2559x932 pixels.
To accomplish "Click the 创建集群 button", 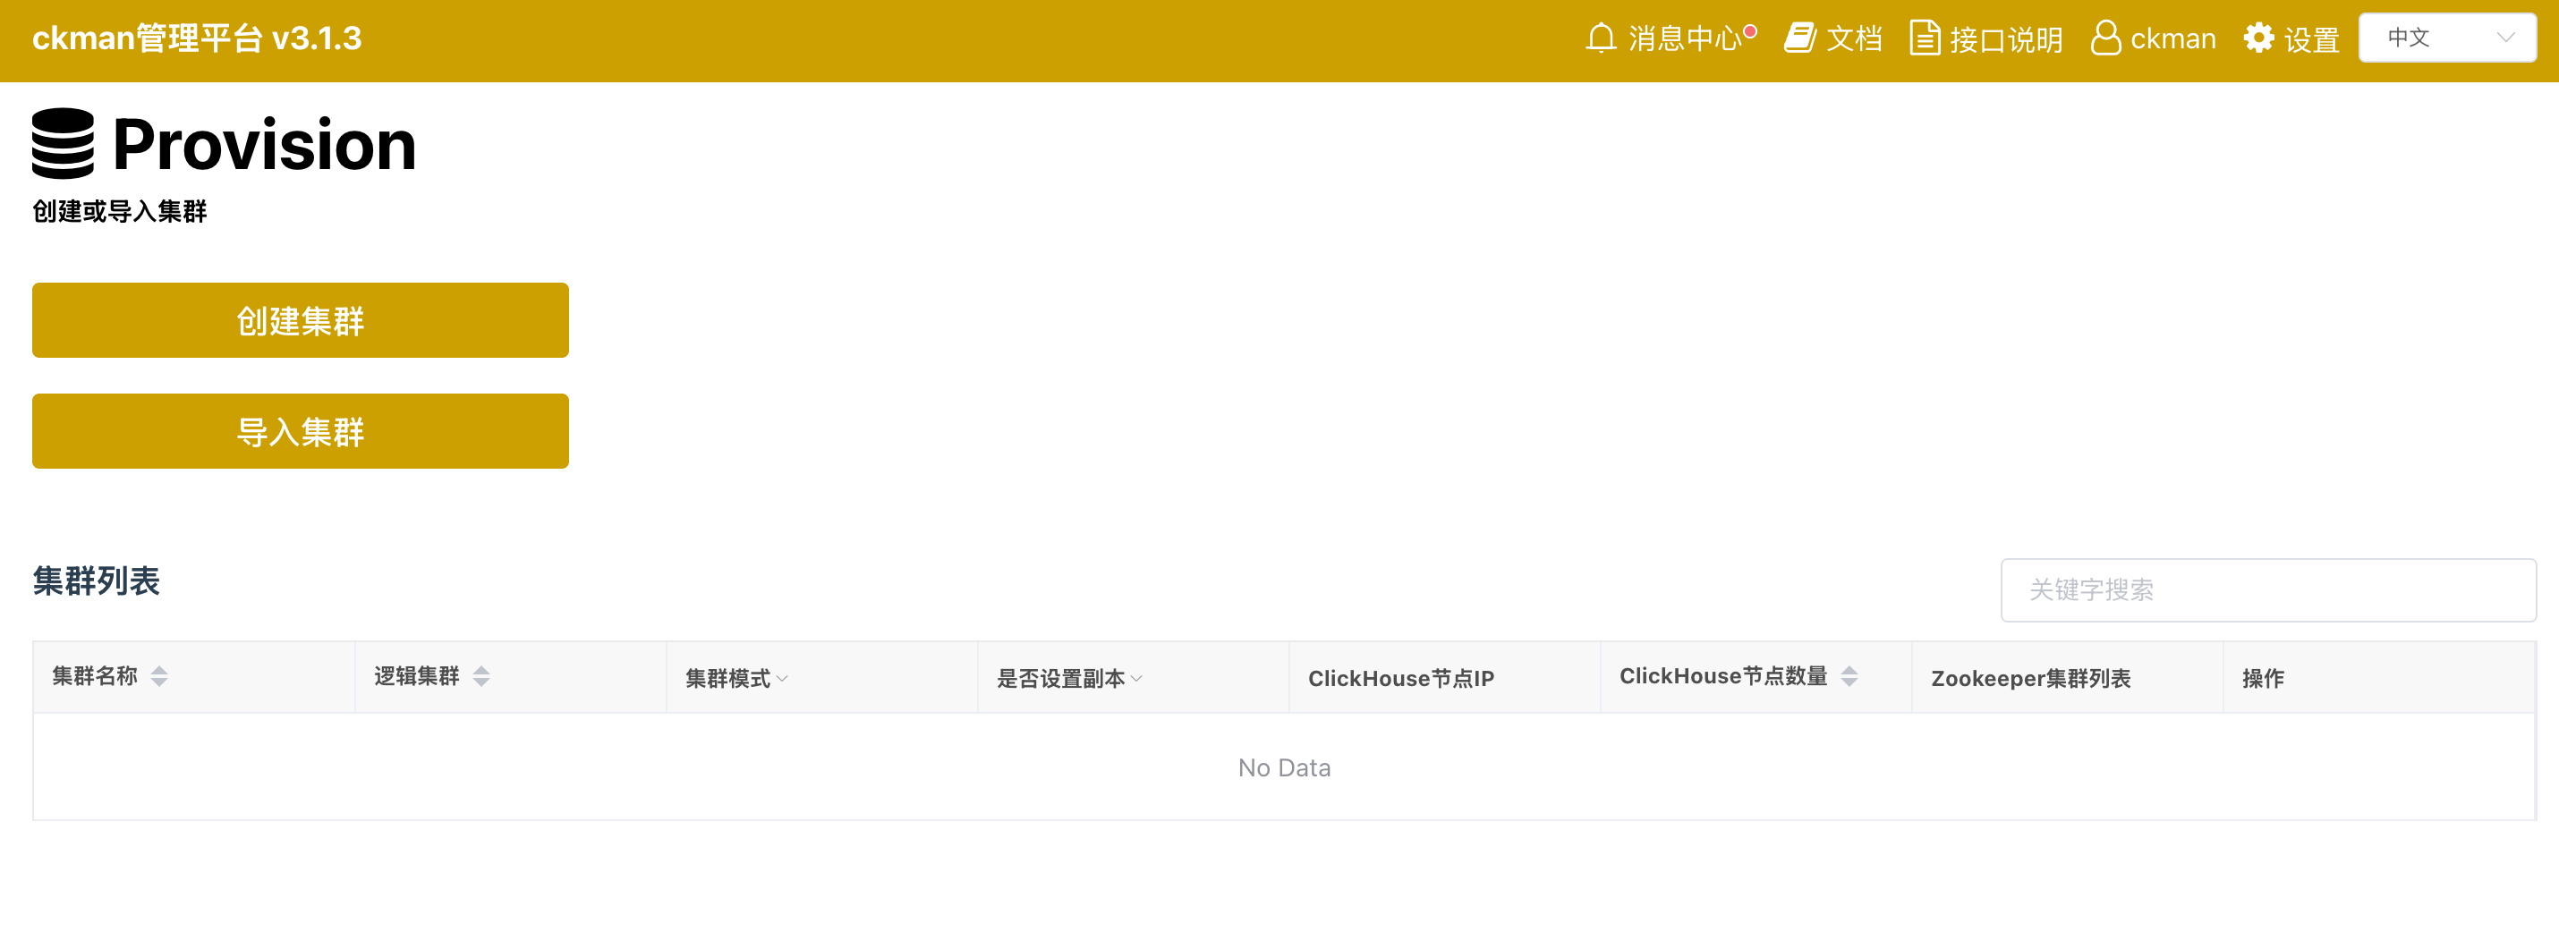I will [300, 320].
